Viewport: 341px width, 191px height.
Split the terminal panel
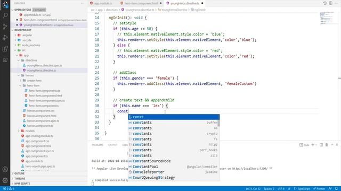[x=321, y=145]
